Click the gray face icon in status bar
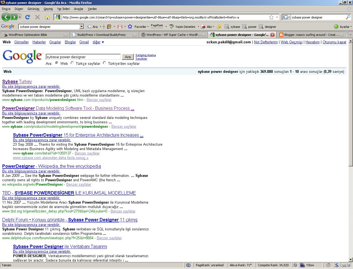Viewport: 353px width, 269px height. click(x=328, y=265)
